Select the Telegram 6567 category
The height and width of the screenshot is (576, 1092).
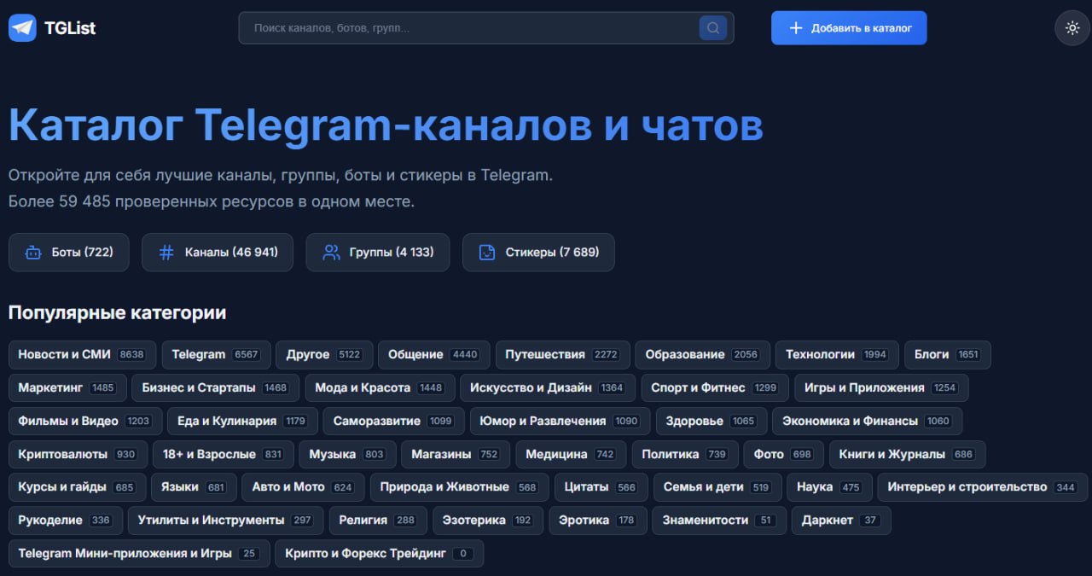(216, 355)
